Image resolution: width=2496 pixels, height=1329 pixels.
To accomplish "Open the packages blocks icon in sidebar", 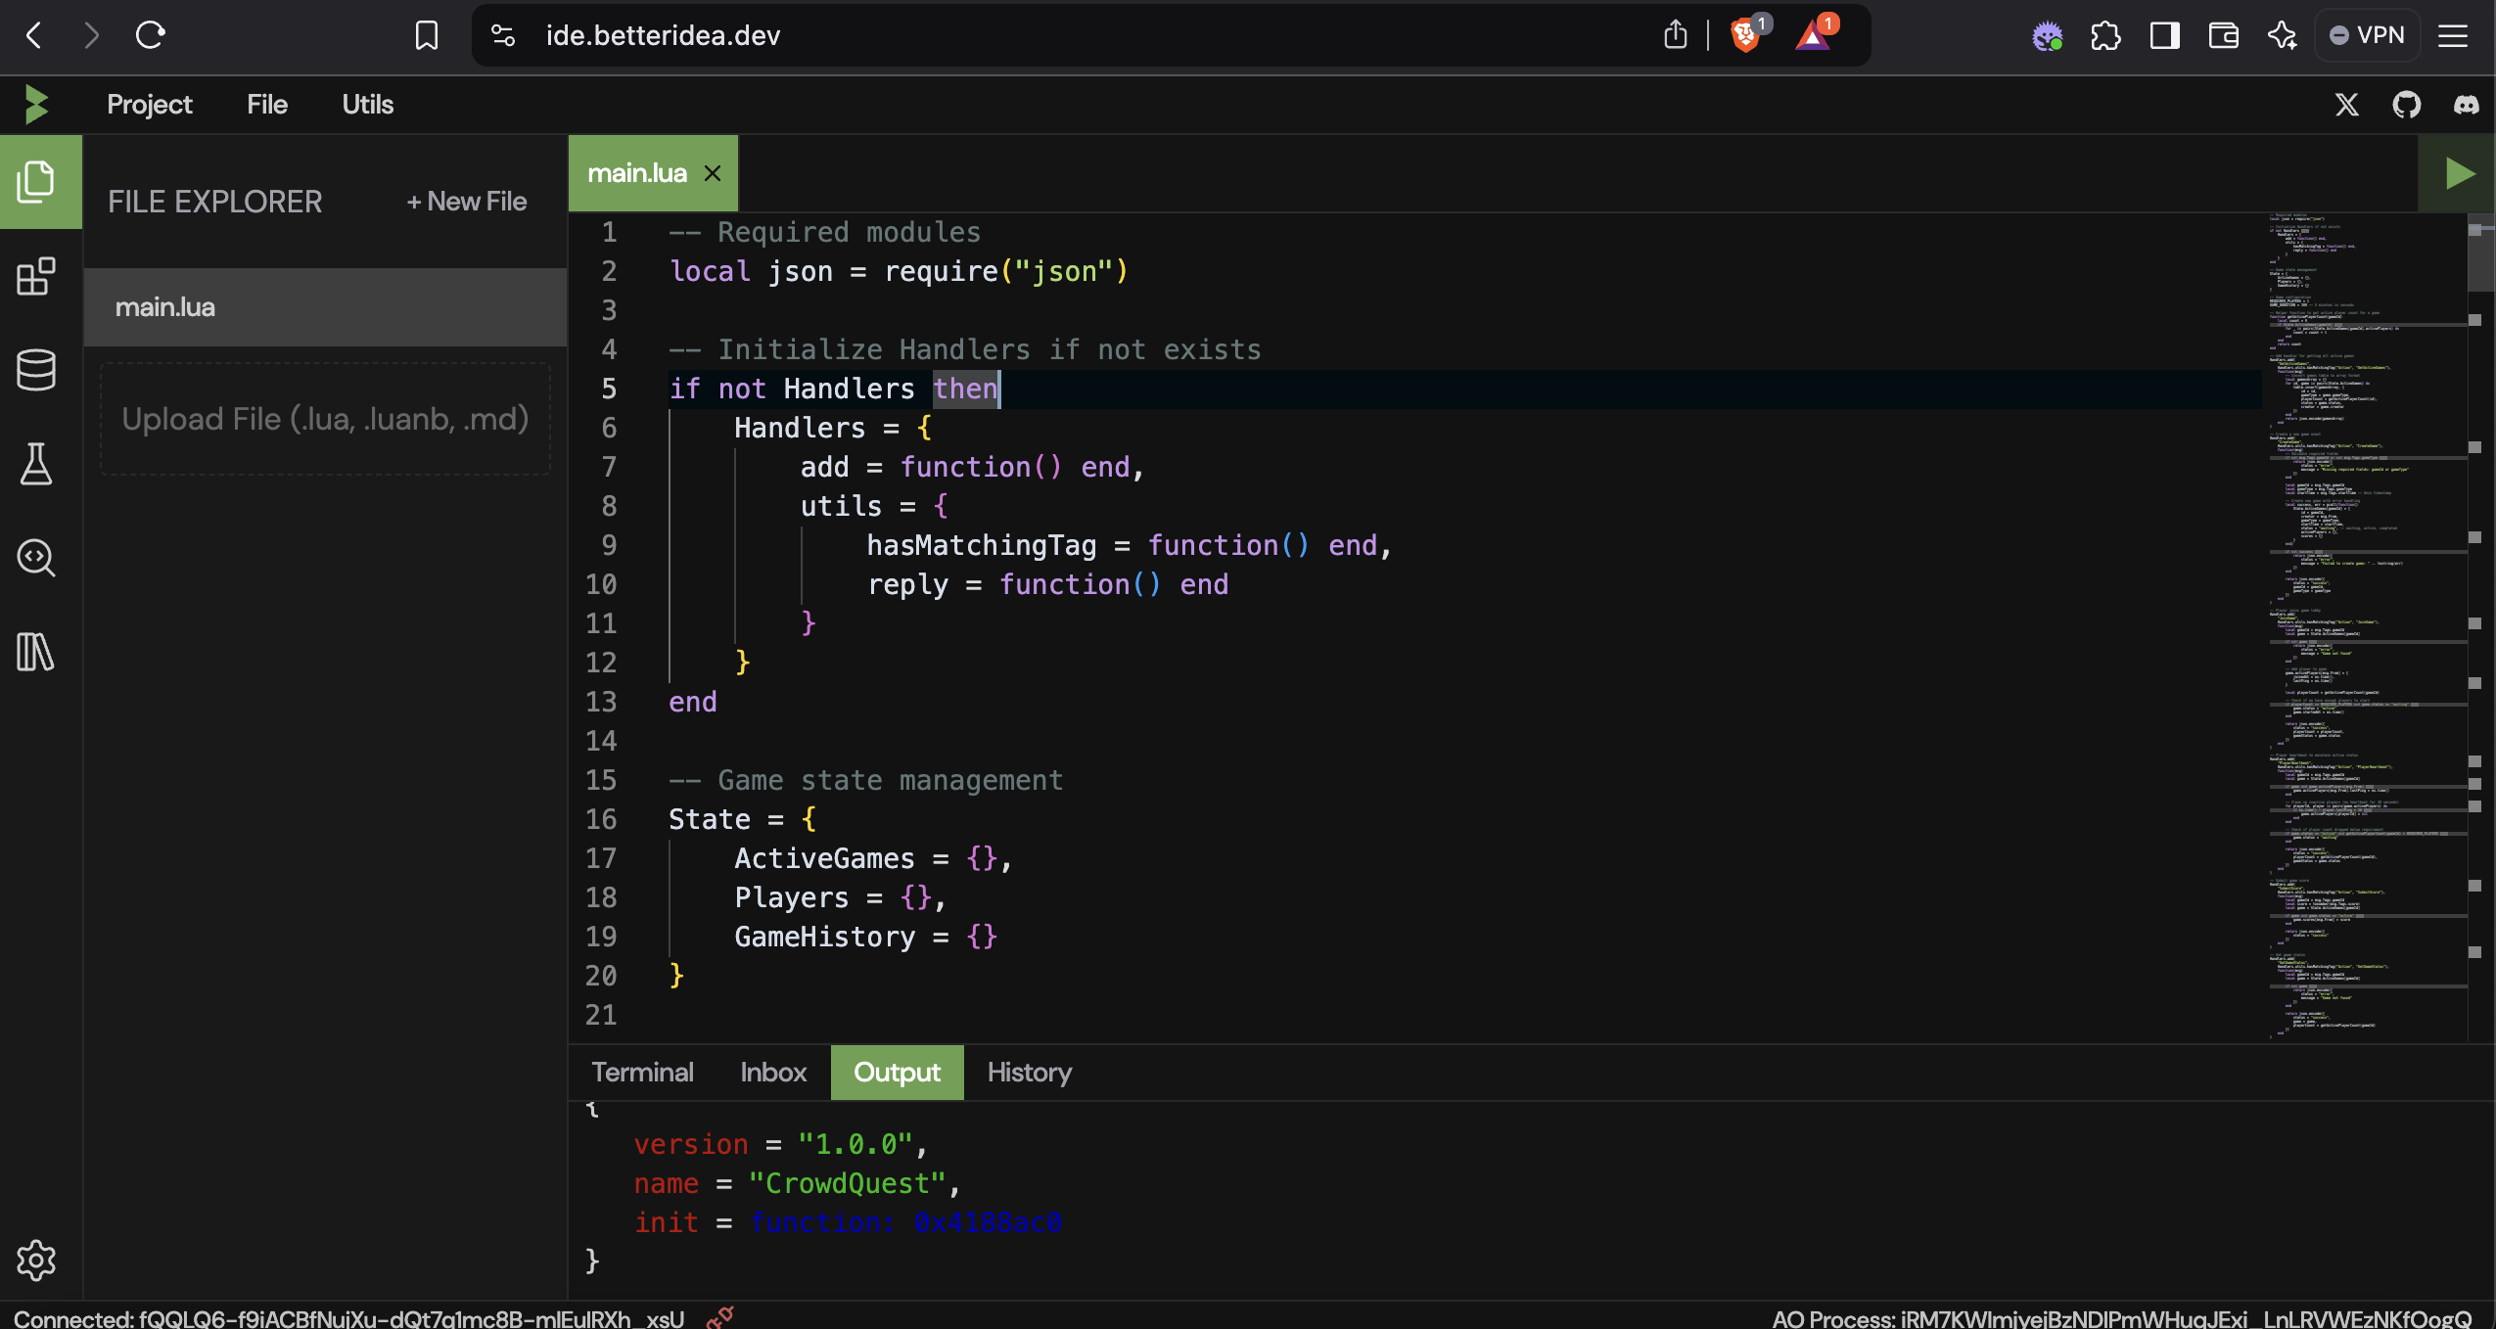I will (x=37, y=277).
